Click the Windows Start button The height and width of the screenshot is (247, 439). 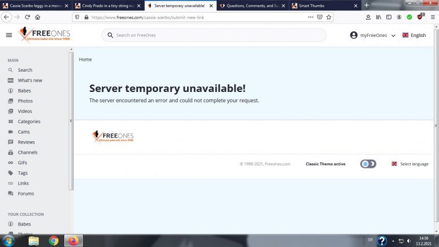(x=9, y=241)
